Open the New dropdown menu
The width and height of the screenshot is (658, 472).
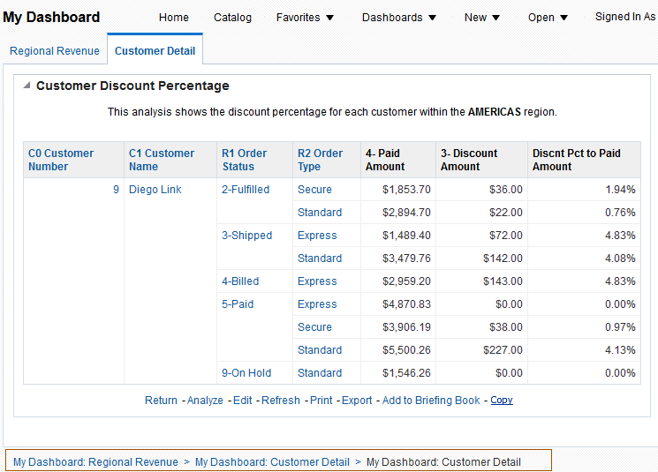(482, 18)
